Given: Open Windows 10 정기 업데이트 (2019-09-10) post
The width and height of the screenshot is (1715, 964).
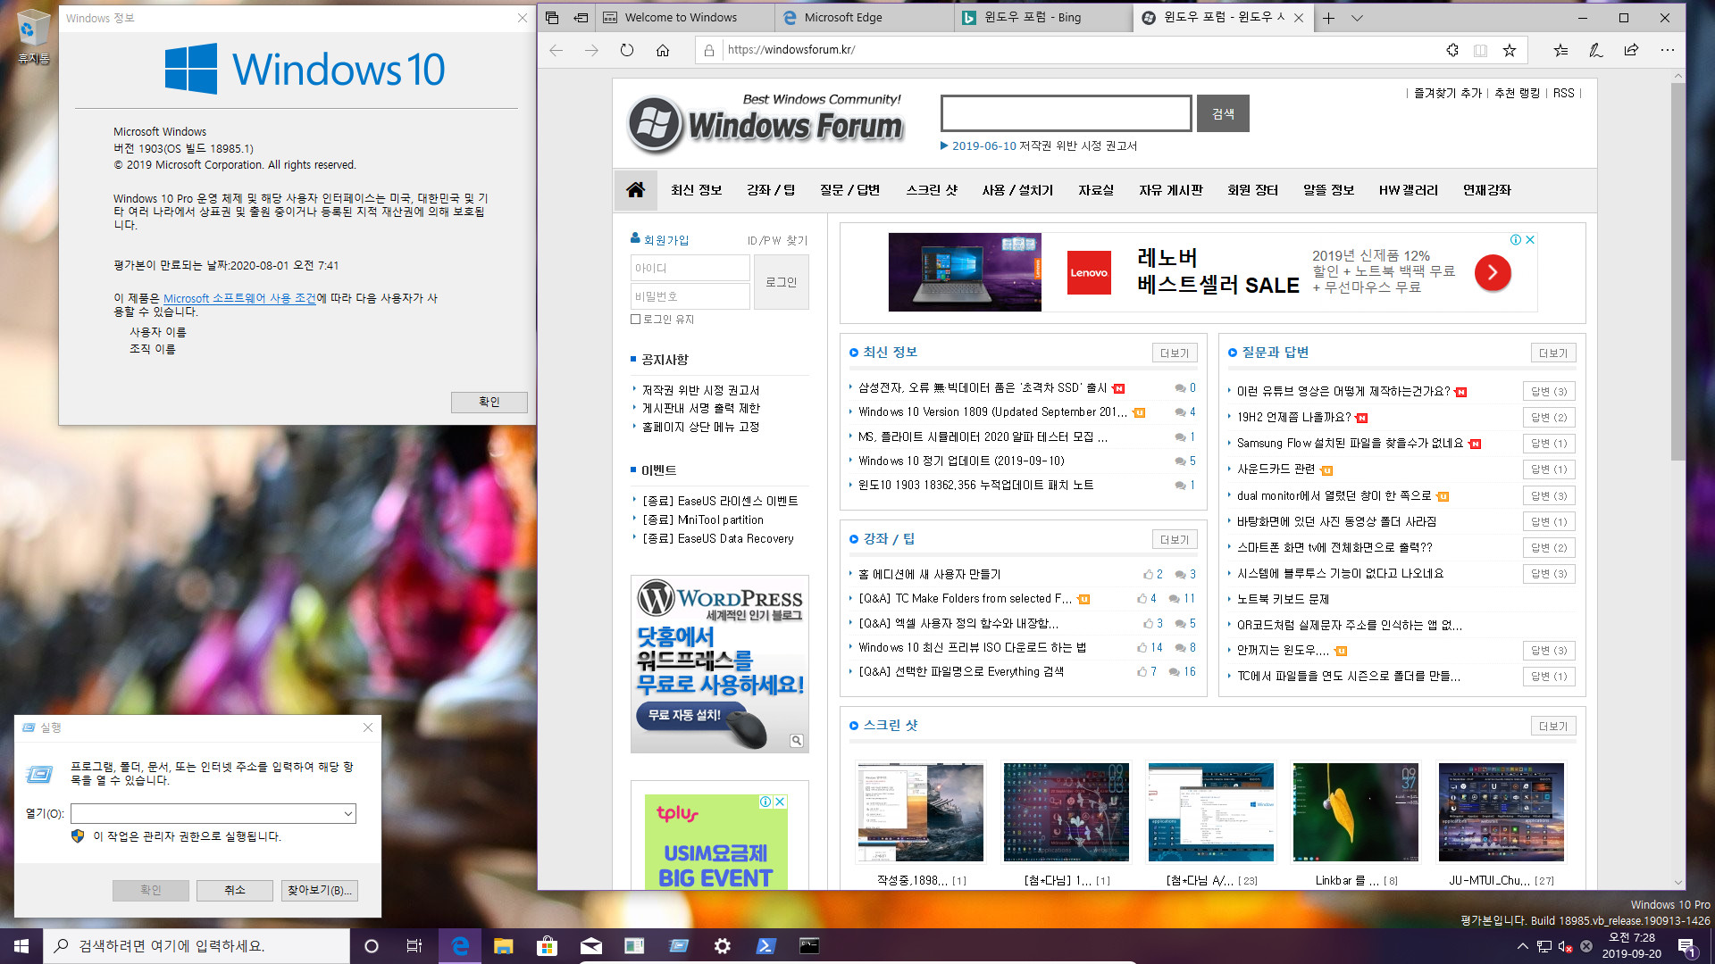Looking at the screenshot, I should point(961,461).
